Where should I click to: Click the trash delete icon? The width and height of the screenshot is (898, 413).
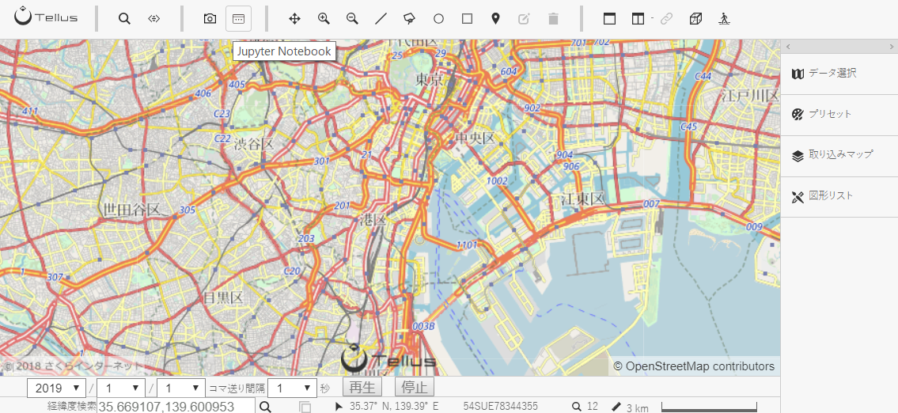(x=553, y=19)
